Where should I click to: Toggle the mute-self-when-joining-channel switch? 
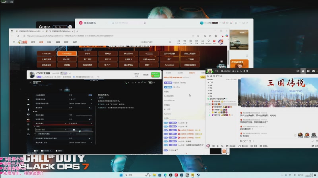pyautogui.click(x=90, y=138)
